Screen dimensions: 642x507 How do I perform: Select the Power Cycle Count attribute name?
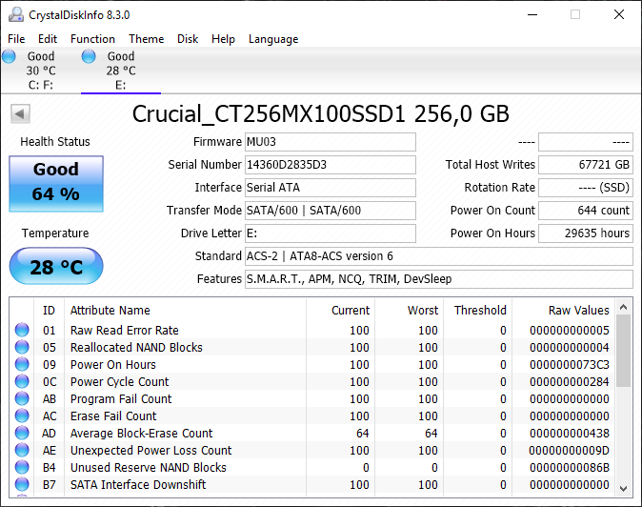click(120, 382)
